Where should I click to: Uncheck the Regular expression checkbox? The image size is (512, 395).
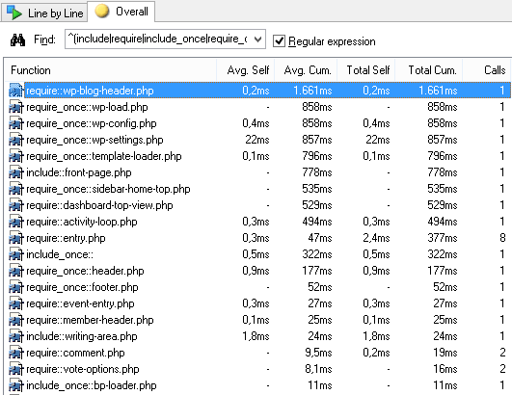pos(279,41)
